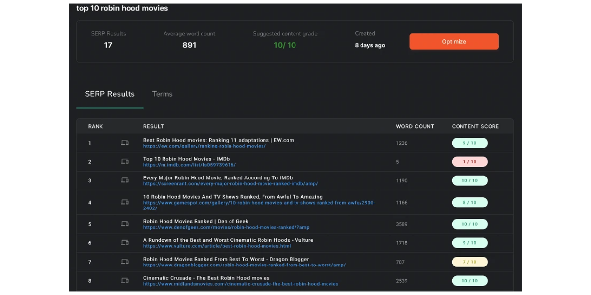This screenshot has height=295, width=591.
Task: Click the device icon in Dragon Blogger row
Action: click(x=125, y=262)
